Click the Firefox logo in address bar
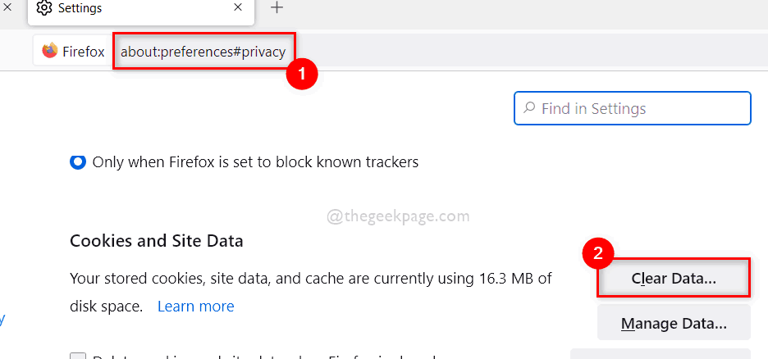The image size is (768, 359). pos(50,51)
